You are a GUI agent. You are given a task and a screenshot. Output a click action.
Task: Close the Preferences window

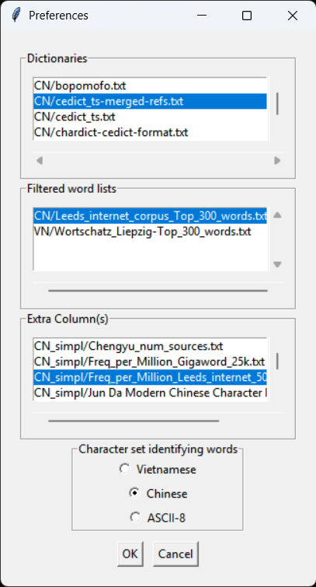[x=293, y=16]
